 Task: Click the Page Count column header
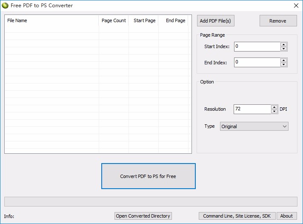click(x=114, y=20)
